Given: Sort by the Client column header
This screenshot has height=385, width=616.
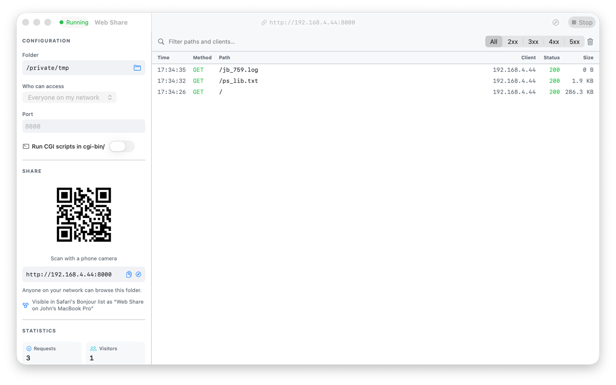Looking at the screenshot, I should coord(528,58).
